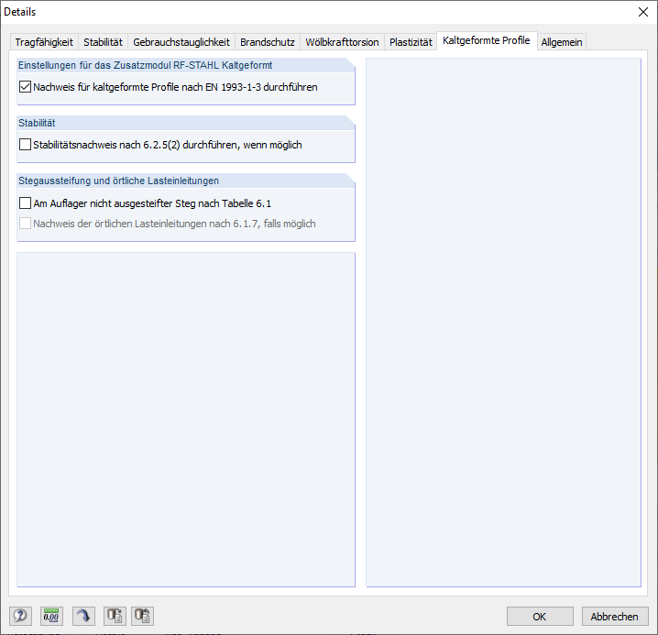Go to the Allgemein tab
This screenshot has height=635, width=658.
(x=562, y=42)
